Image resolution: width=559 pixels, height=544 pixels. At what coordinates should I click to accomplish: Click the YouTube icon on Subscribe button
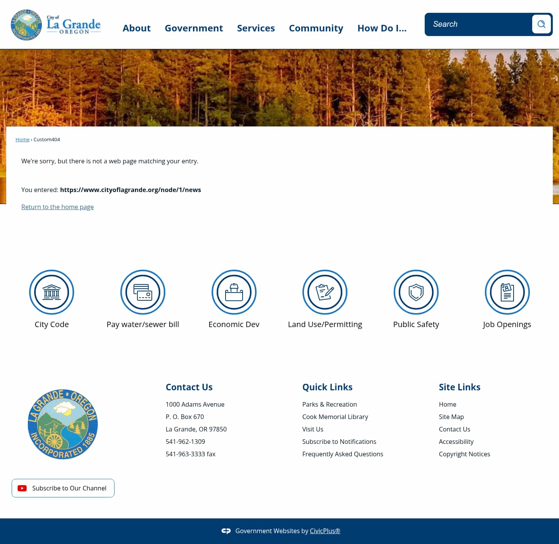pyautogui.click(x=22, y=488)
